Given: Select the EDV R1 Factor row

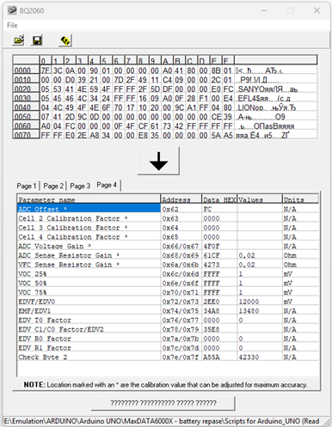Looking at the screenshot, I should [x=168, y=348].
